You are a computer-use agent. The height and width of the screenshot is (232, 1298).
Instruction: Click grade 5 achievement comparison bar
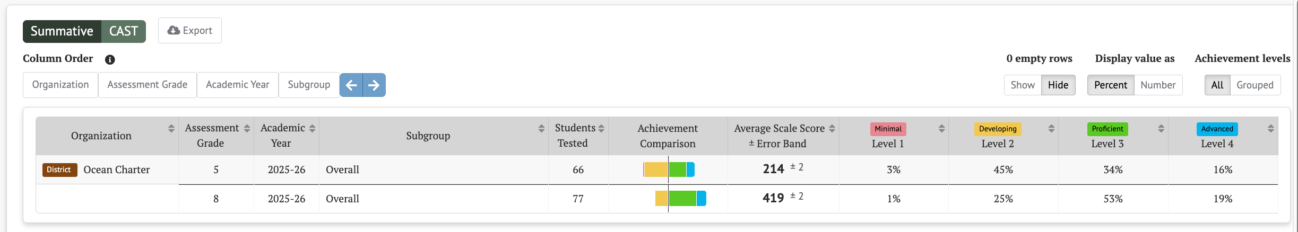(669, 169)
